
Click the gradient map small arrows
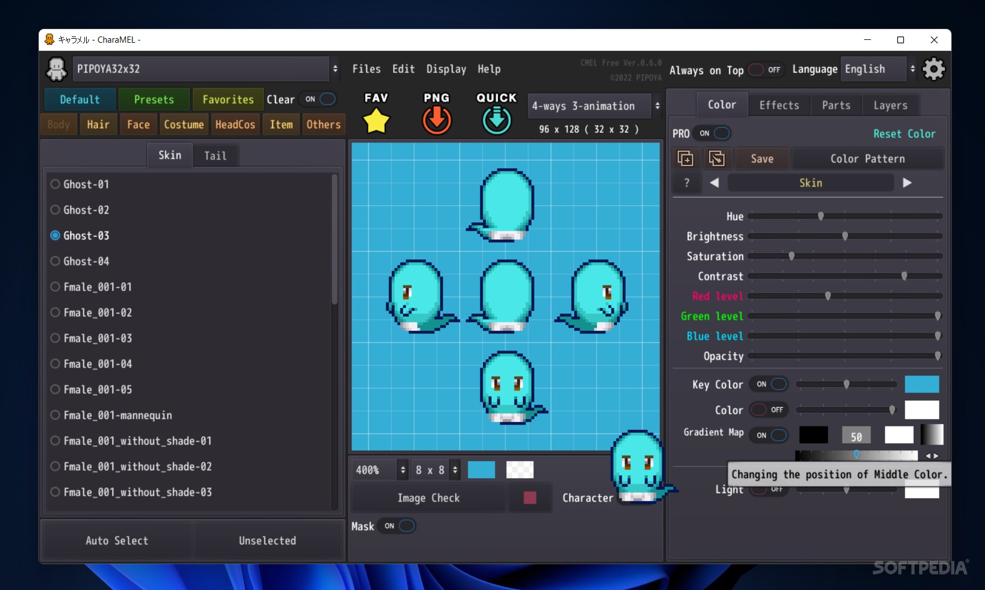(x=931, y=455)
